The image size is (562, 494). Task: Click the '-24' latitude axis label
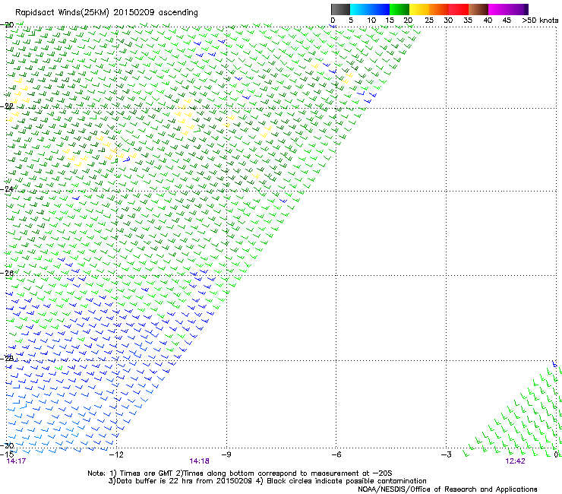pos(7,188)
